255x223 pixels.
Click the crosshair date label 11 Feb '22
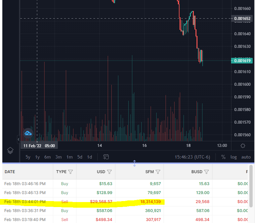coord(39,146)
